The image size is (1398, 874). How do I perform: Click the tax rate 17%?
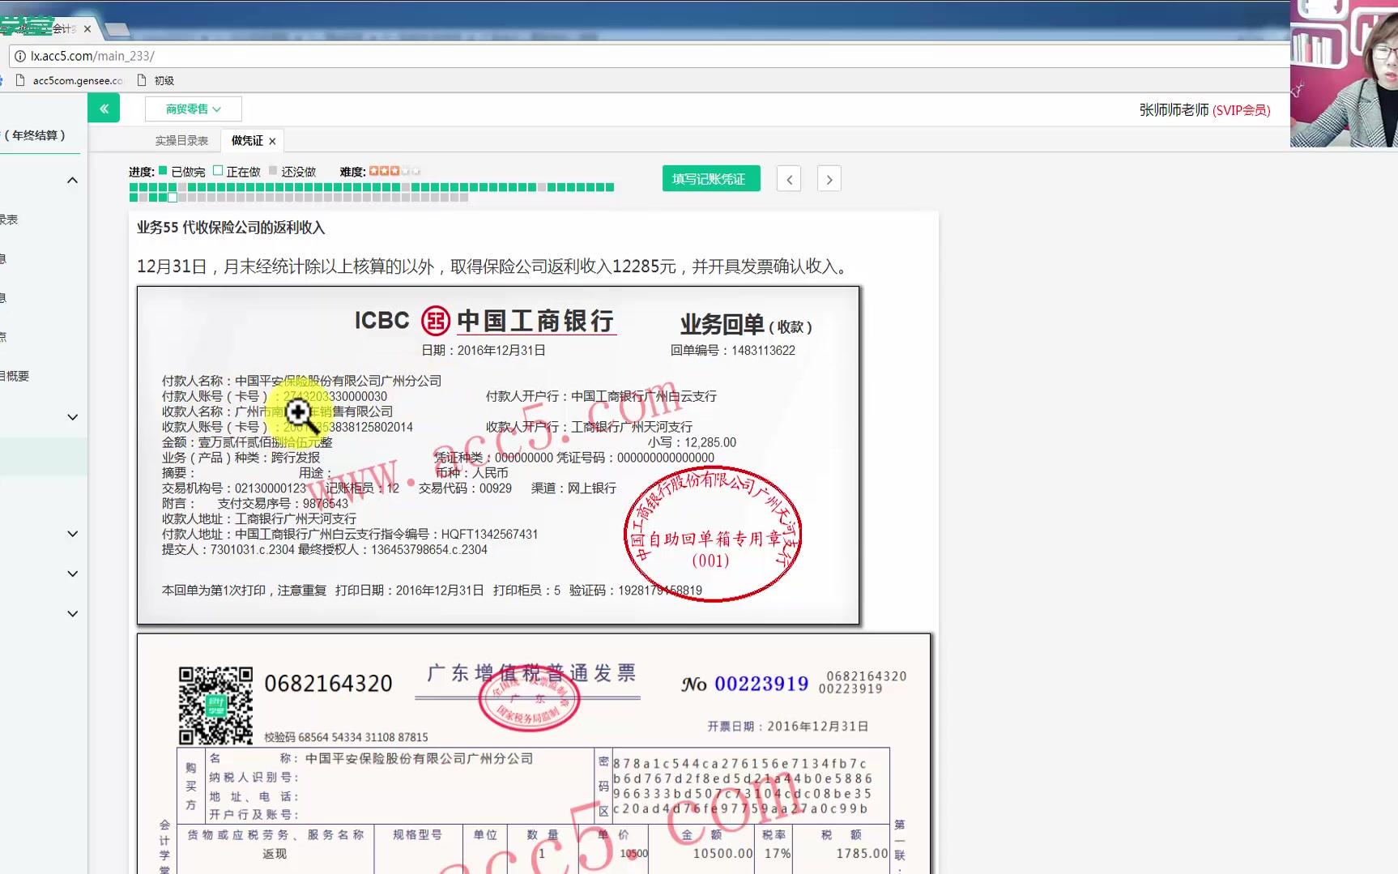[x=777, y=854]
